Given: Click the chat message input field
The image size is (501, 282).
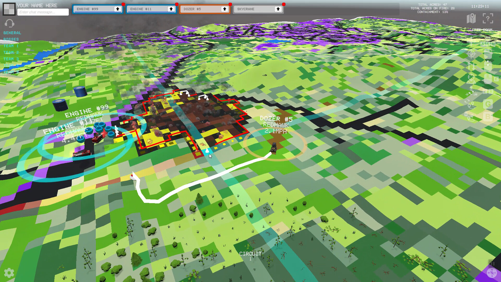Looking at the screenshot, I should pos(43,12).
